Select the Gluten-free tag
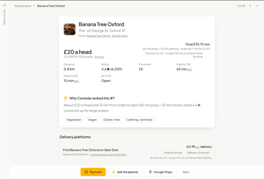Viewport: 264px width, 179px height. point(111,120)
